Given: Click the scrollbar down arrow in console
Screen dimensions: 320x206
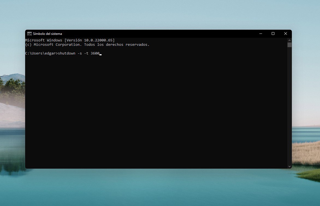Looking at the screenshot, I should click(289, 166).
